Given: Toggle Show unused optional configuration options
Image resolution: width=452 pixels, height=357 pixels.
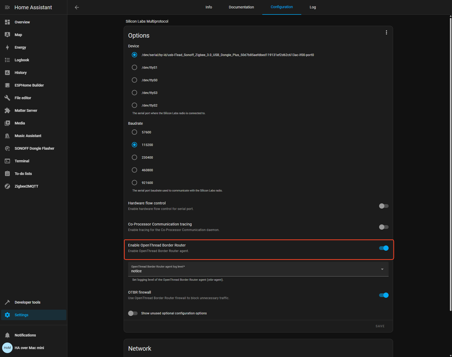Looking at the screenshot, I should (x=133, y=313).
